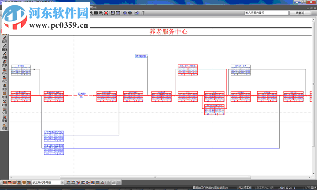Click the full-screen frame toolbar icon
This screenshot has height=190, width=317.
[x=113, y=13]
